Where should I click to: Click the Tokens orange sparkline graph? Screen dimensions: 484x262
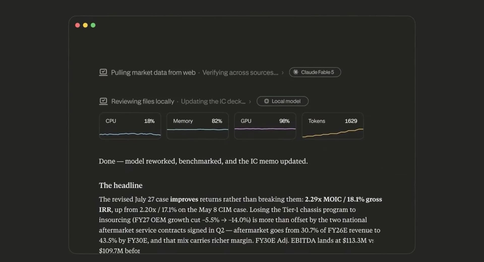[x=333, y=133]
